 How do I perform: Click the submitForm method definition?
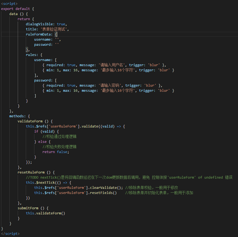(28, 208)
